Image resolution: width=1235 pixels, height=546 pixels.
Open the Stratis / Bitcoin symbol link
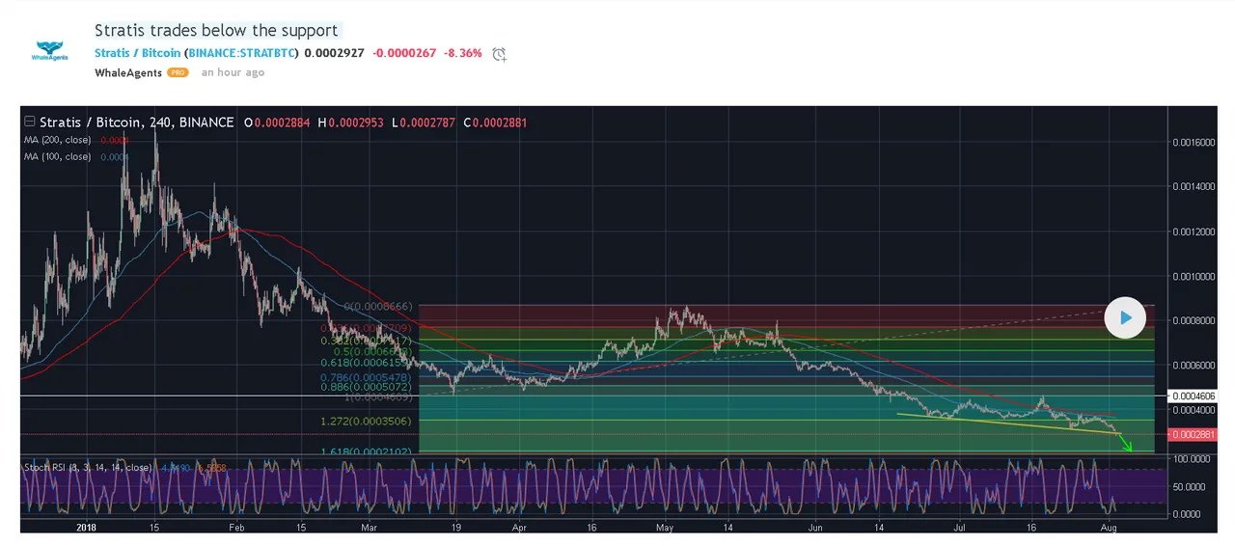138,53
